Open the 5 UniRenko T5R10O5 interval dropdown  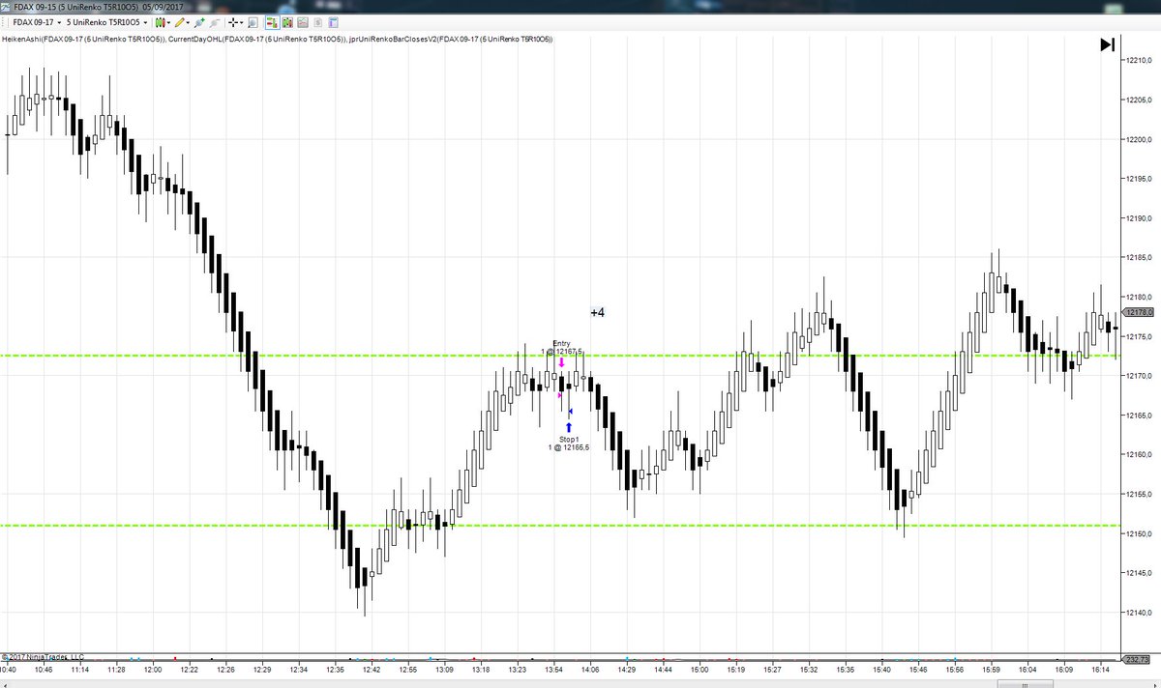click(x=106, y=22)
